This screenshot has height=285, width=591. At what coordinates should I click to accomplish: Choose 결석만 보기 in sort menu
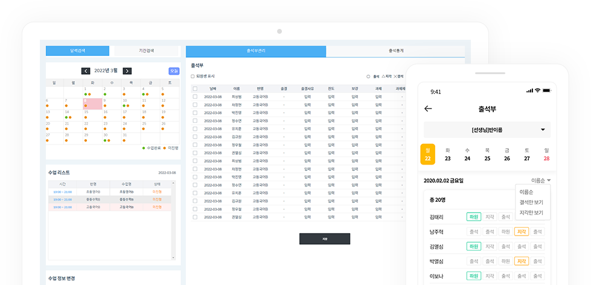531,202
